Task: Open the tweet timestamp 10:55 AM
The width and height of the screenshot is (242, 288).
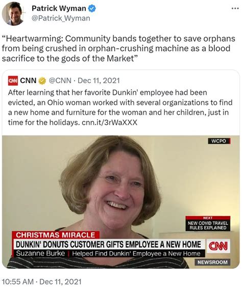Action: click(18, 281)
